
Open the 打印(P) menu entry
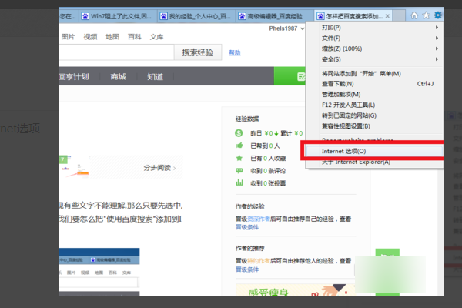pyautogui.click(x=374, y=28)
